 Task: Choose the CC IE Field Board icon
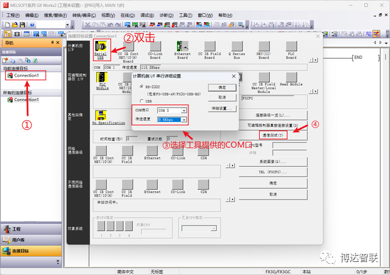pyautogui.click(x=210, y=46)
